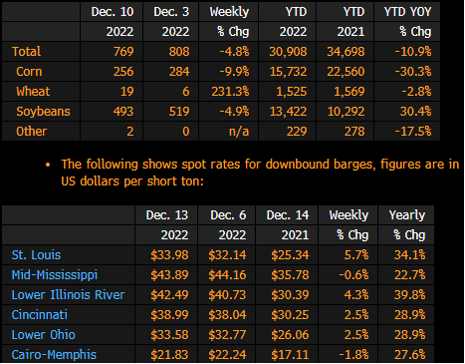Select the Soybeans row label
The image size is (465, 364).
[43, 112]
